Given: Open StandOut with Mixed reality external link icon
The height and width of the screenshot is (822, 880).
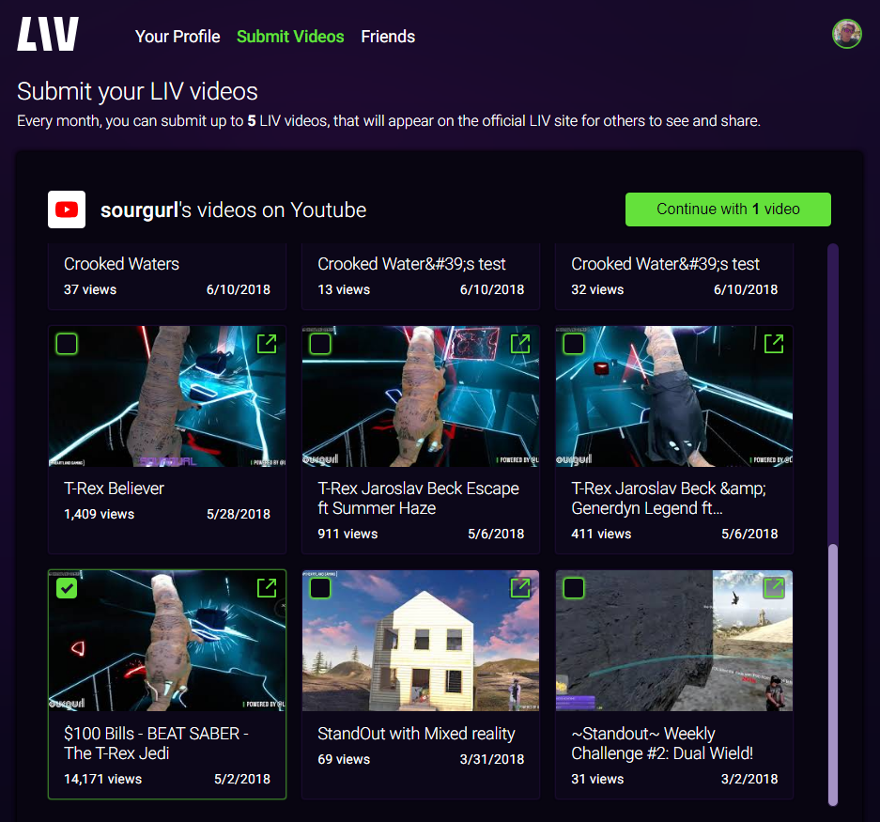Looking at the screenshot, I should coord(520,588).
